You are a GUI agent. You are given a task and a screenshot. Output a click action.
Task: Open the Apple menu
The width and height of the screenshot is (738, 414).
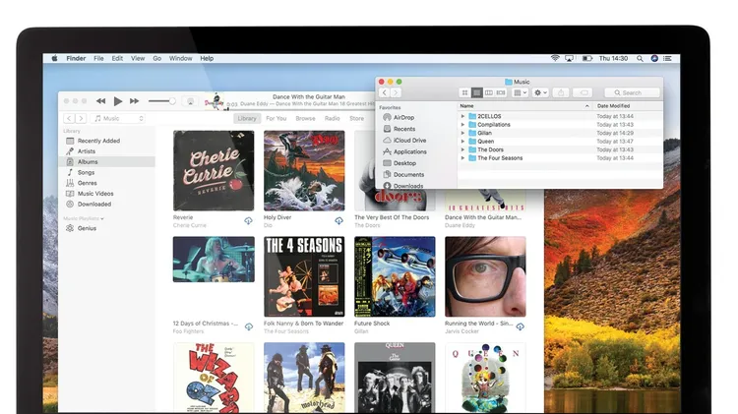(x=54, y=58)
